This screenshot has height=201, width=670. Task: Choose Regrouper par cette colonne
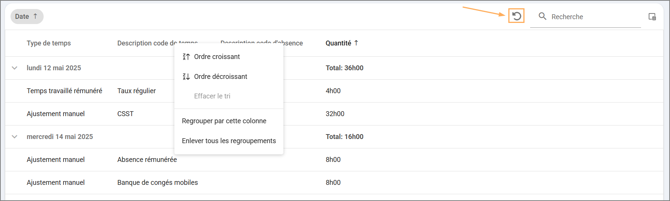pos(224,121)
